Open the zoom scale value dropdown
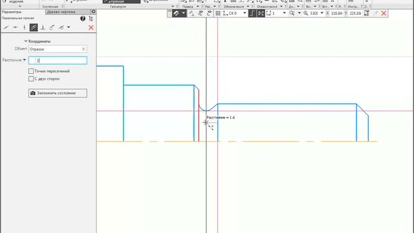This screenshot has width=414, height=233. 322,13
